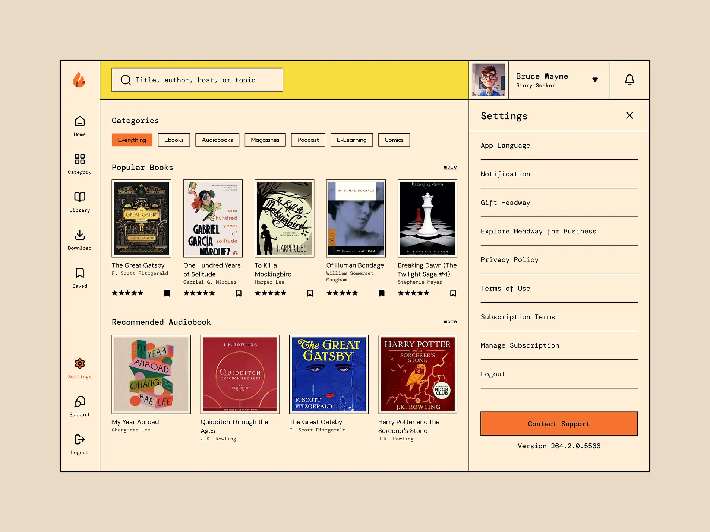This screenshot has width=710, height=532.
Task: Open Privacy Policy
Action: (x=559, y=260)
